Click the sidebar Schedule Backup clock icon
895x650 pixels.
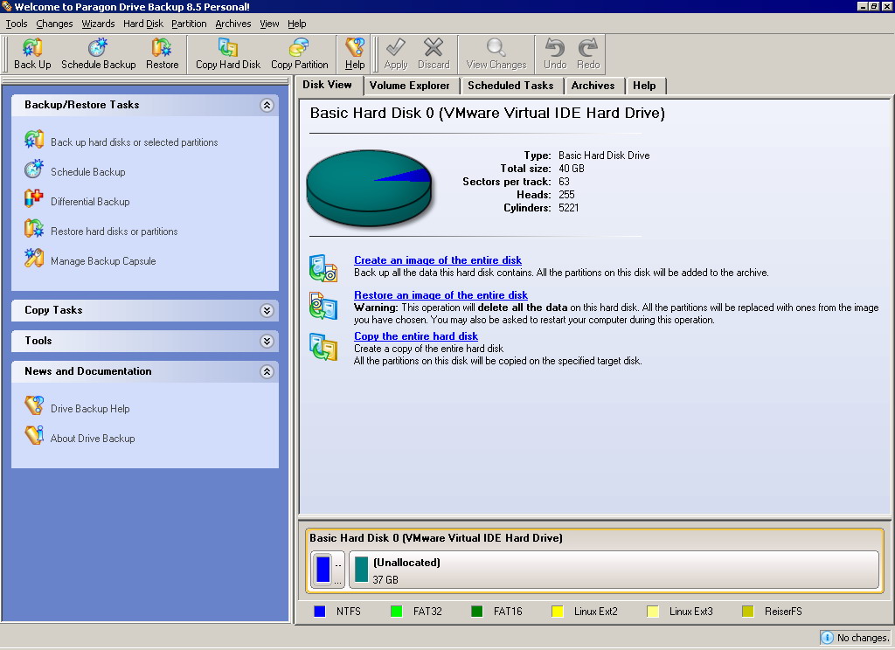pos(34,169)
